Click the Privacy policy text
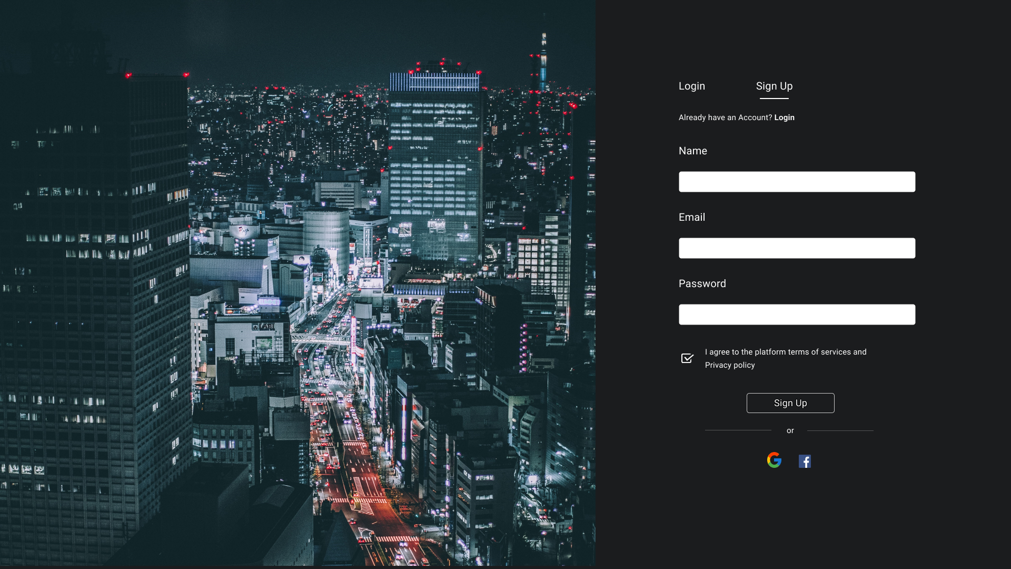Image resolution: width=1011 pixels, height=569 pixels. coord(729,365)
